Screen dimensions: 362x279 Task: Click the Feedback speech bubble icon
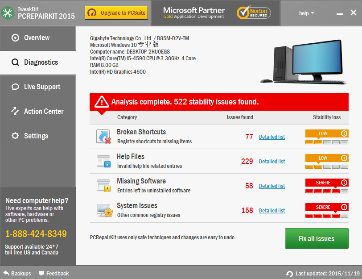tap(42, 274)
